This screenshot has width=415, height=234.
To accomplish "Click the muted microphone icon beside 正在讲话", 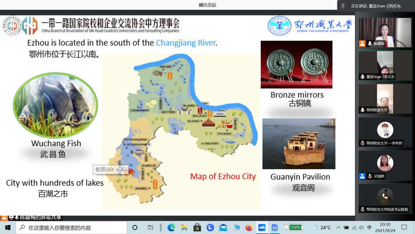I will (343, 6).
